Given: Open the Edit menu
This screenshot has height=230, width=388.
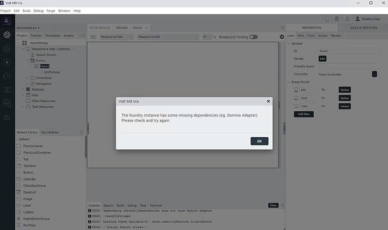Looking at the screenshot, I should click(x=16, y=11).
